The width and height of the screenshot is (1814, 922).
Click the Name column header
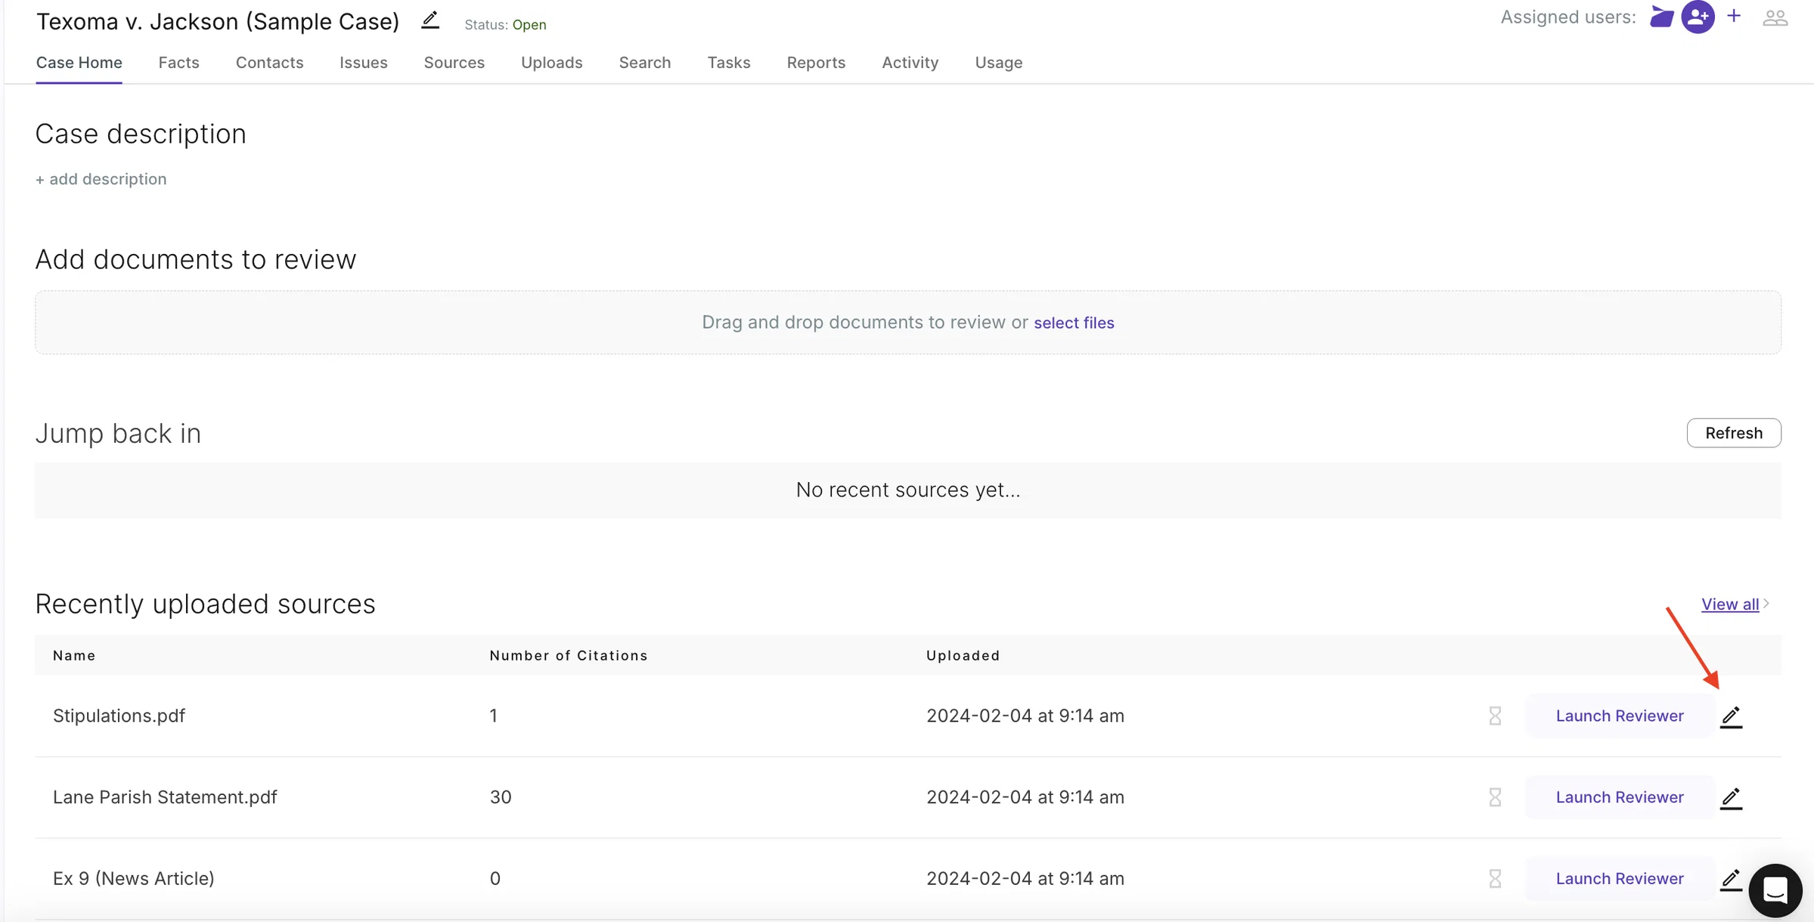point(74,655)
